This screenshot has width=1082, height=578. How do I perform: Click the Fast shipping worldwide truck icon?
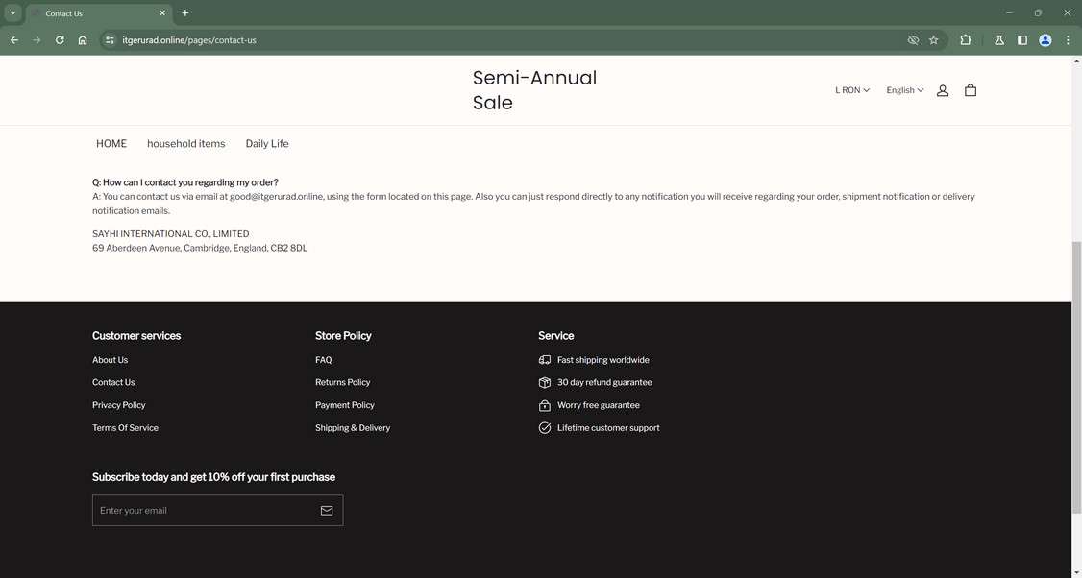pos(545,359)
